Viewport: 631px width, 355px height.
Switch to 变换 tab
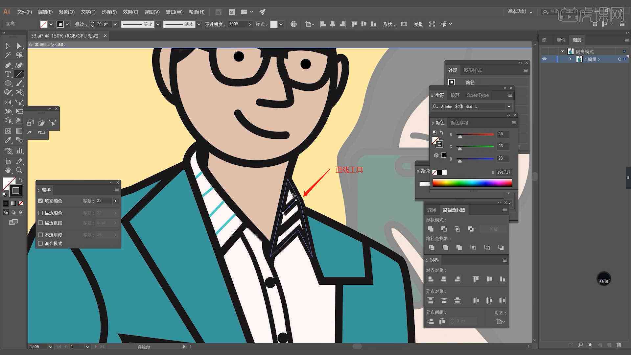click(432, 210)
